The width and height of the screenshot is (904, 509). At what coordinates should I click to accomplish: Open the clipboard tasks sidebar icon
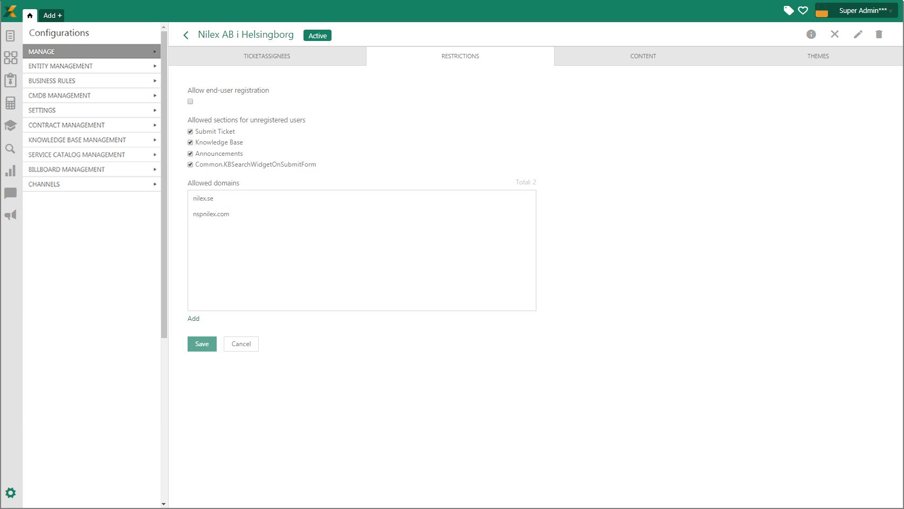10,80
